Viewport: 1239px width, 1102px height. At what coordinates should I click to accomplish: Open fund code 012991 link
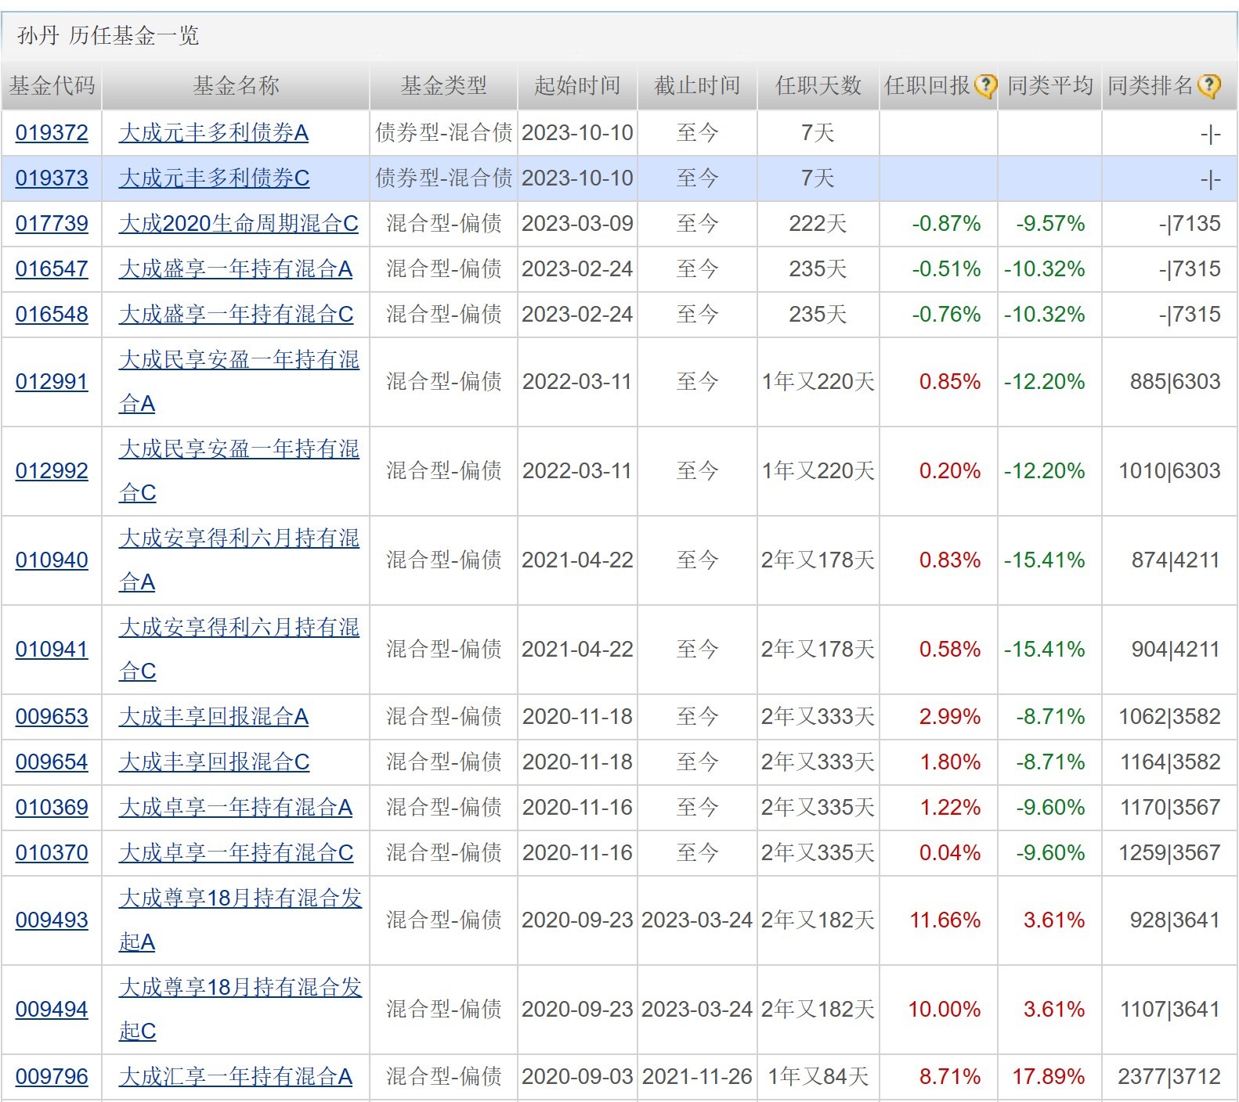[52, 382]
